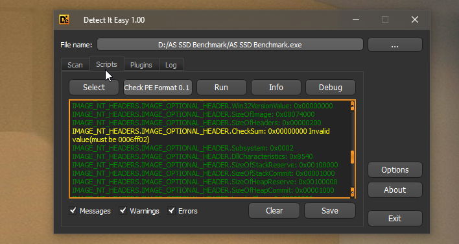
Task: Click the Detect It Easy app icon
Action: pos(64,19)
